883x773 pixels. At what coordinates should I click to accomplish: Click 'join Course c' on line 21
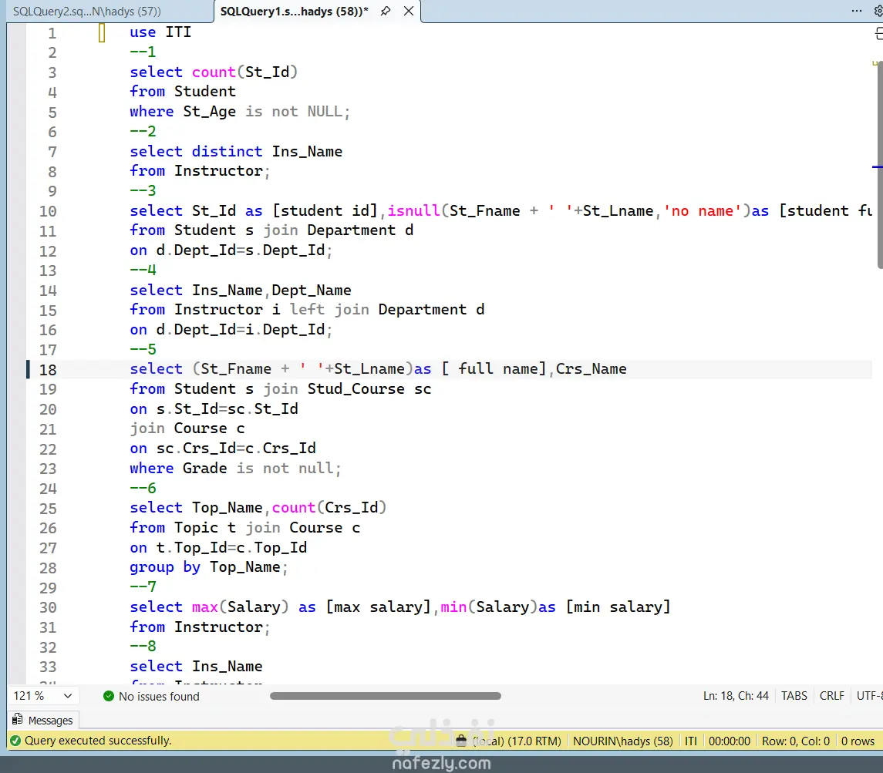coord(187,429)
